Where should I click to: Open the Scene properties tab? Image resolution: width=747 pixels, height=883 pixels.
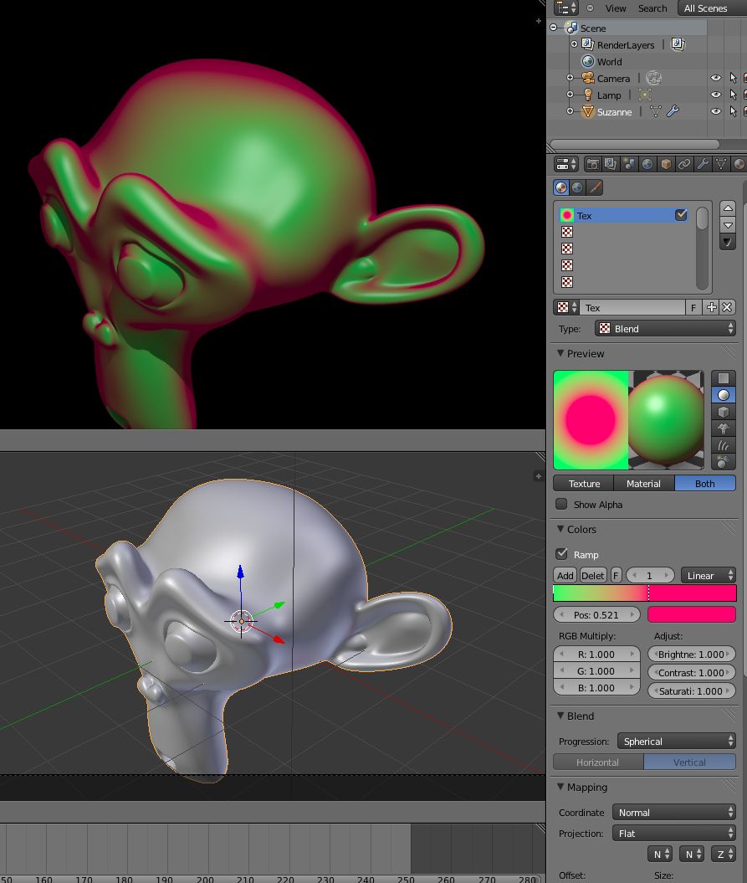click(629, 164)
